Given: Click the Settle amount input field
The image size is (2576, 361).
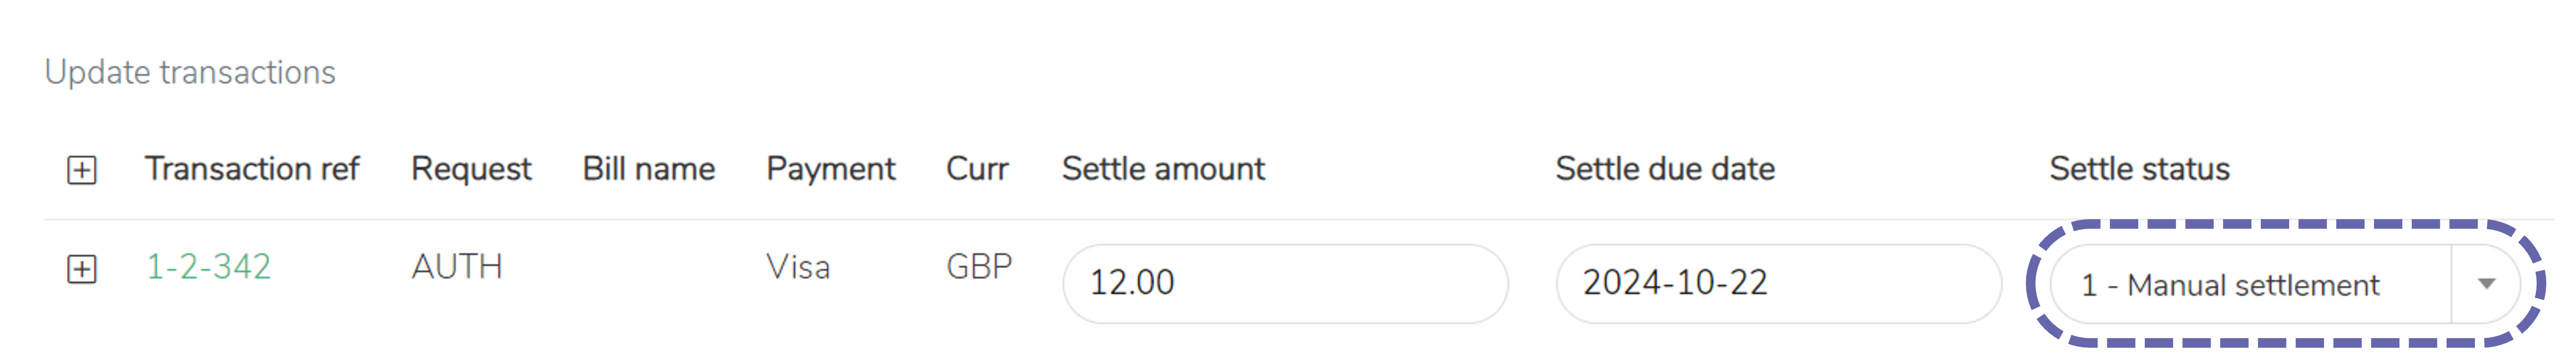Looking at the screenshot, I should (x=1284, y=283).
